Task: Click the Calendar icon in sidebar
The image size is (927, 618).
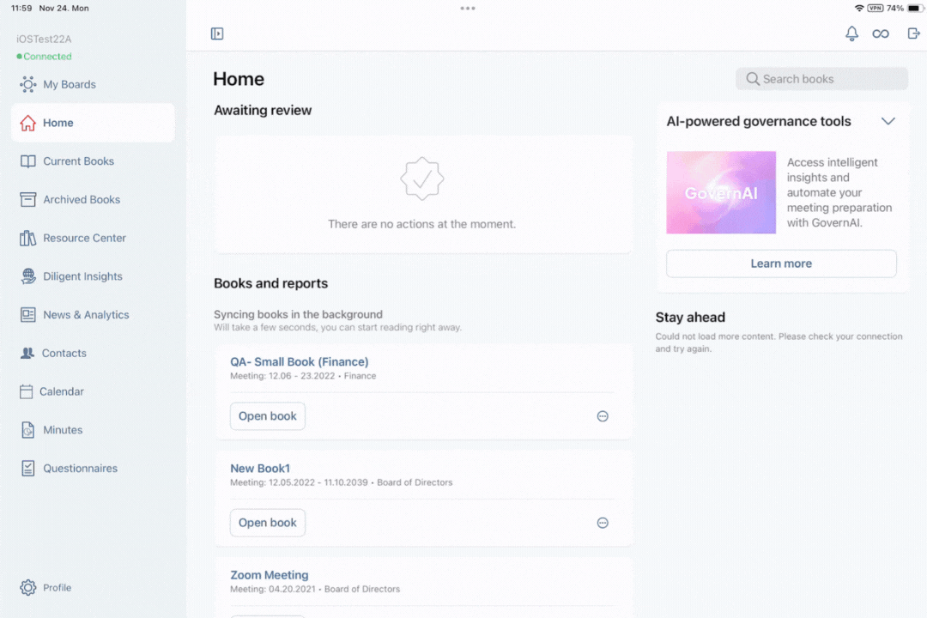Action: pyautogui.click(x=26, y=391)
